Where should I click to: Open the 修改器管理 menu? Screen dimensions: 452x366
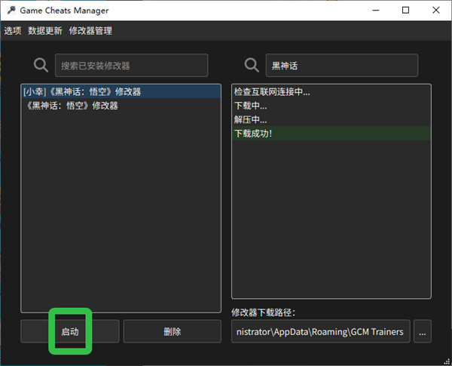coord(90,31)
